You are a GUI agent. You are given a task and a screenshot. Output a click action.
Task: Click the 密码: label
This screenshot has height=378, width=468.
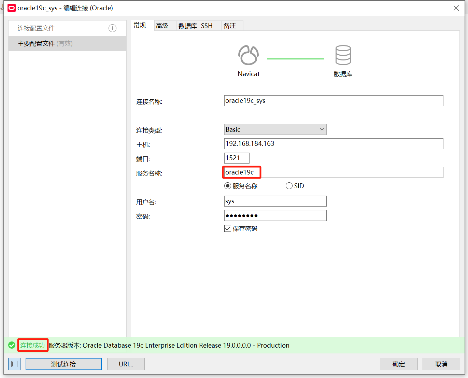[143, 216]
